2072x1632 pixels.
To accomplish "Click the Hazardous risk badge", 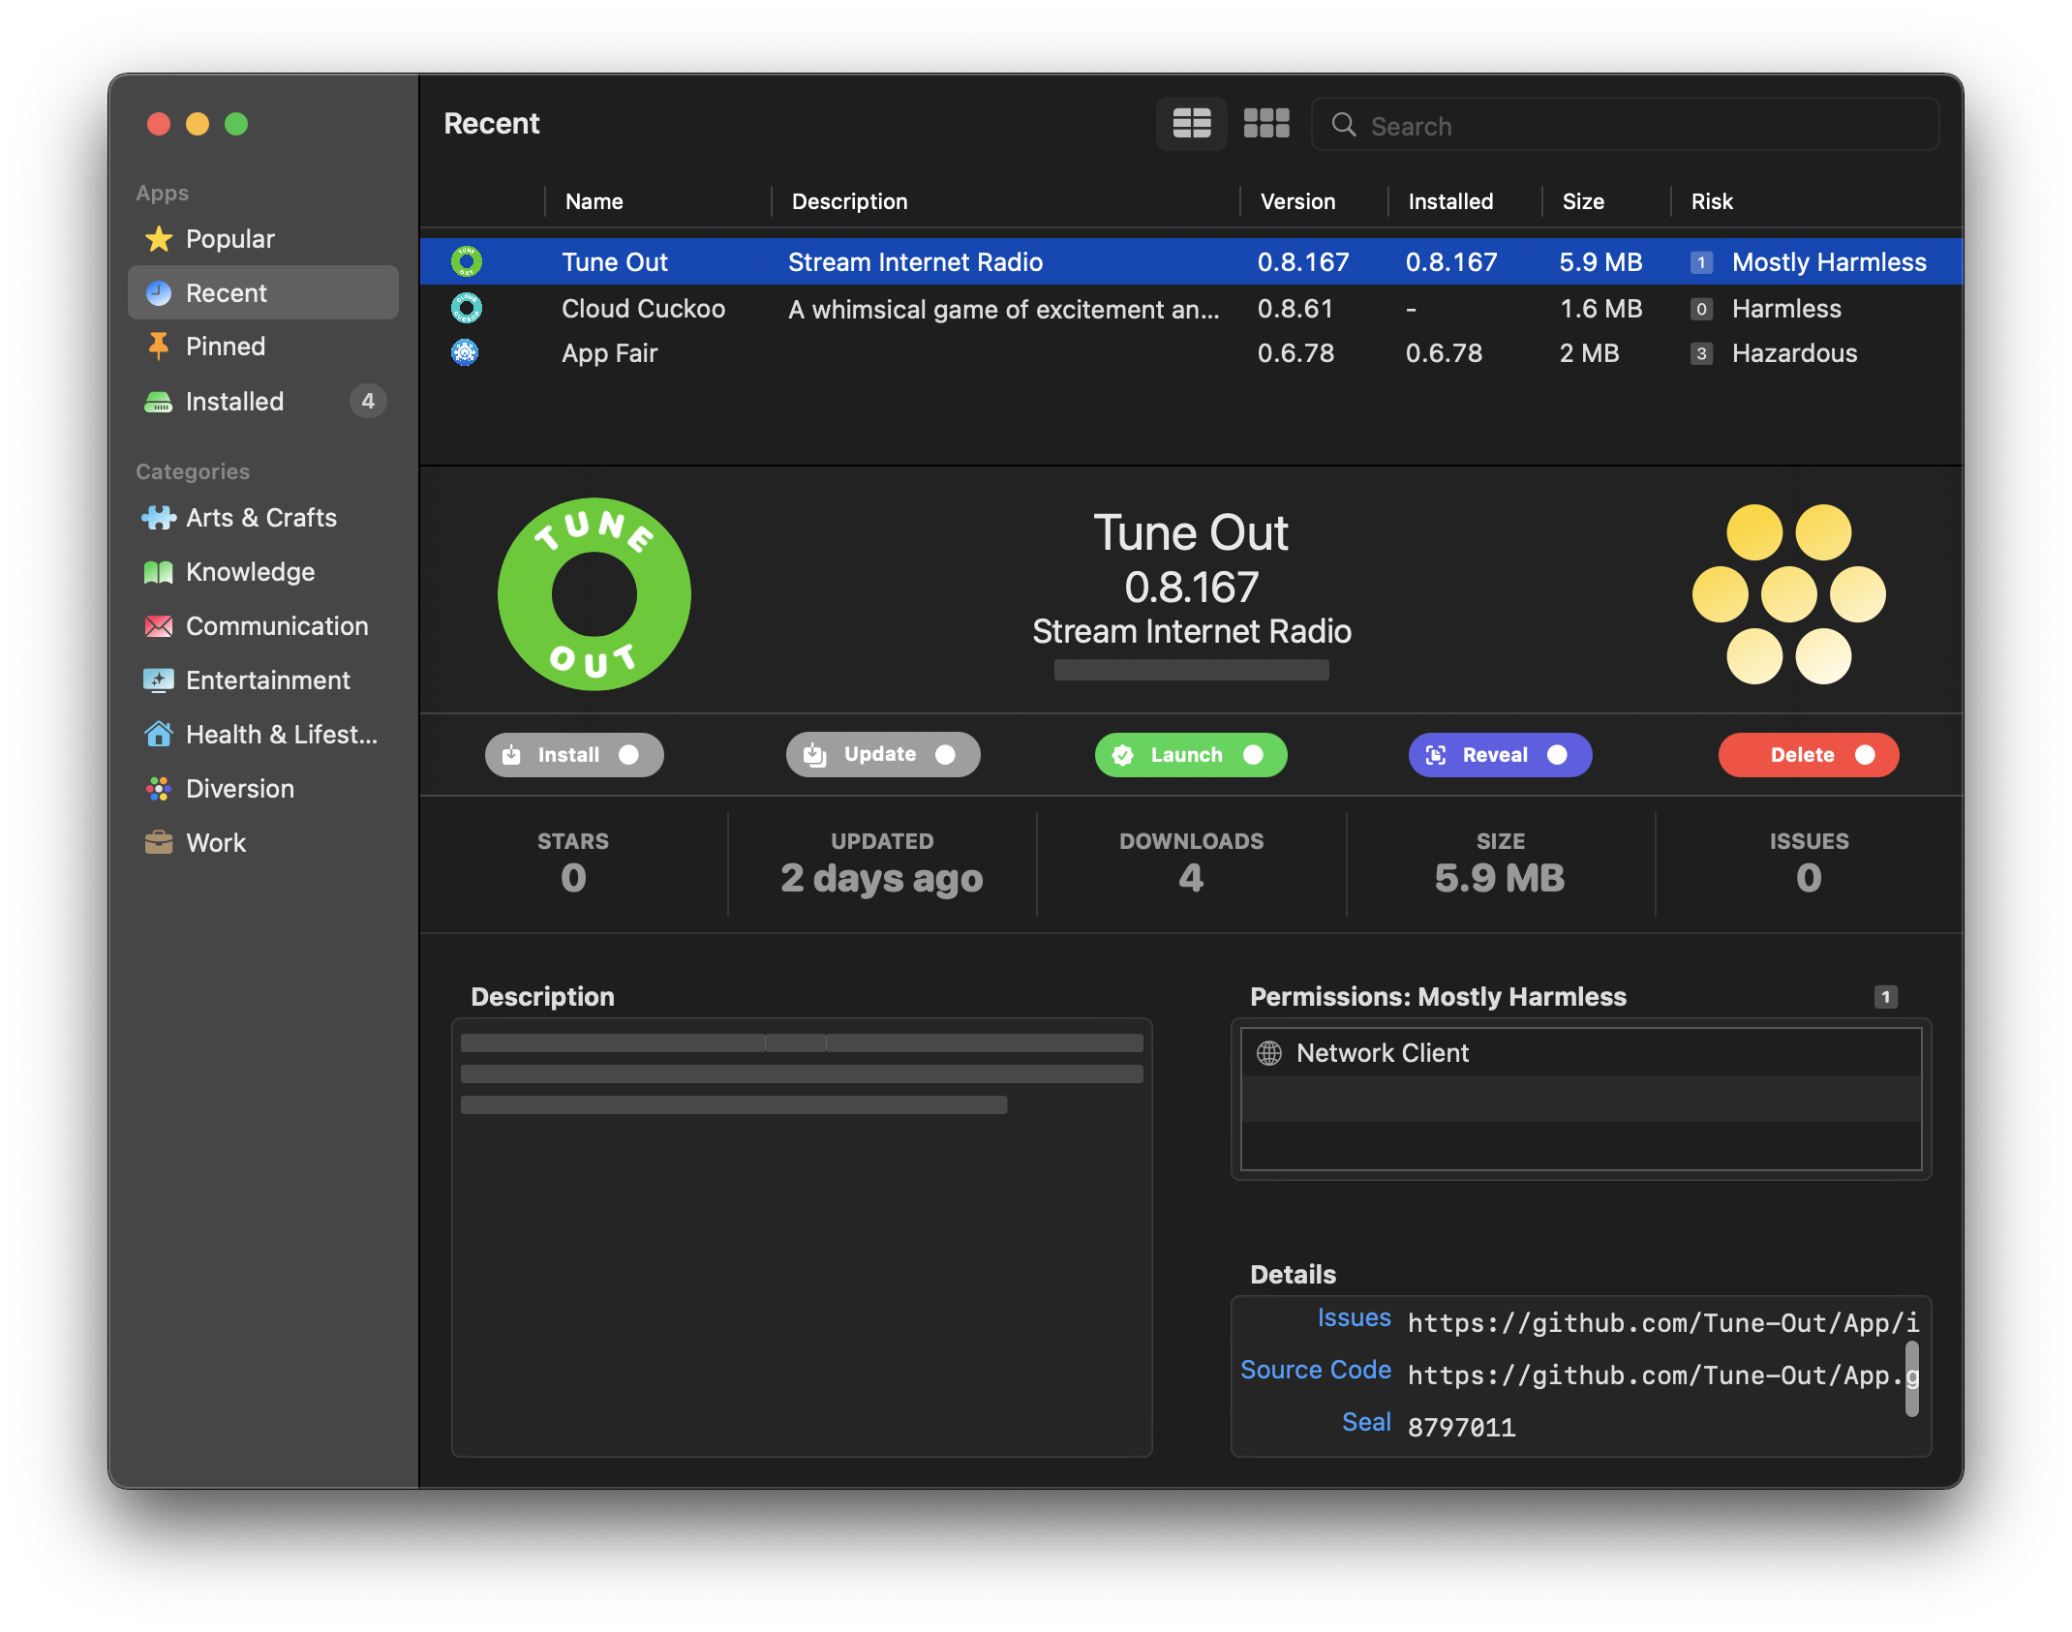I will [1701, 353].
